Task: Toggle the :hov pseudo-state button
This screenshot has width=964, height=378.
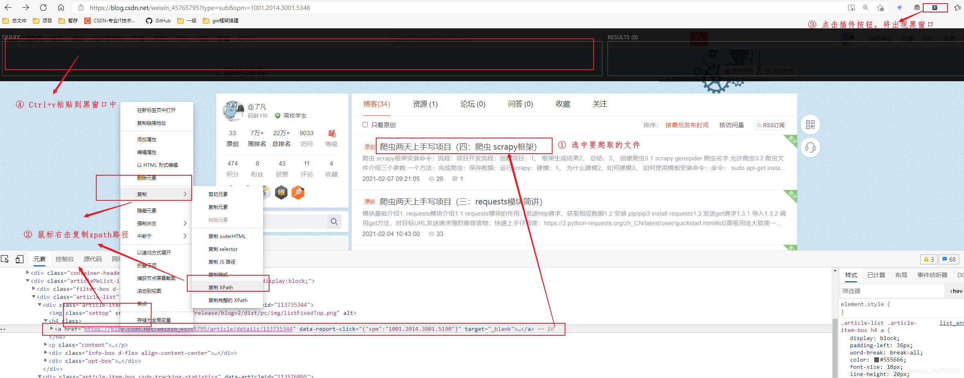Action: point(956,291)
